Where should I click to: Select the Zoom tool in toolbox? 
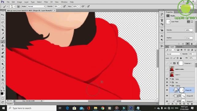3,88
